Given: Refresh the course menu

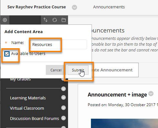Looking at the screenshot, I should (x=54, y=20).
